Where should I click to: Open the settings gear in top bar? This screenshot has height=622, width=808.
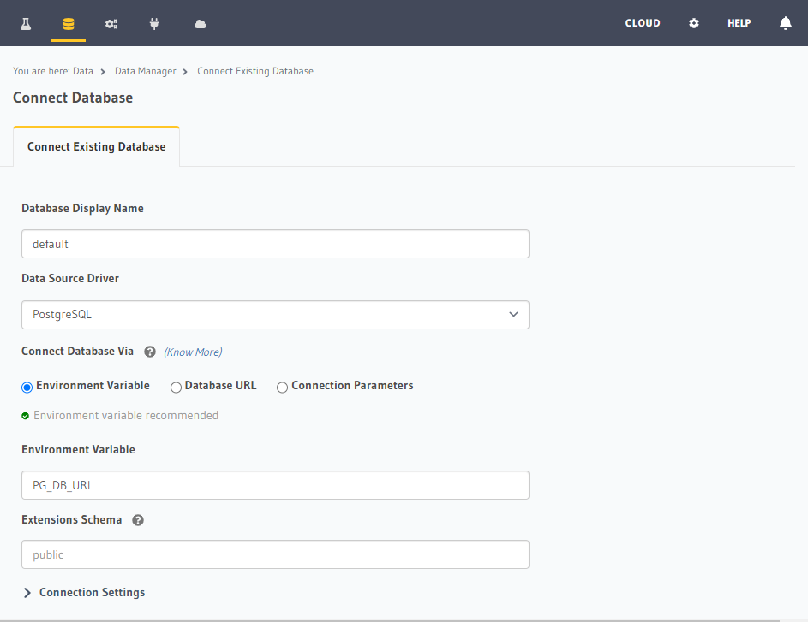(694, 22)
